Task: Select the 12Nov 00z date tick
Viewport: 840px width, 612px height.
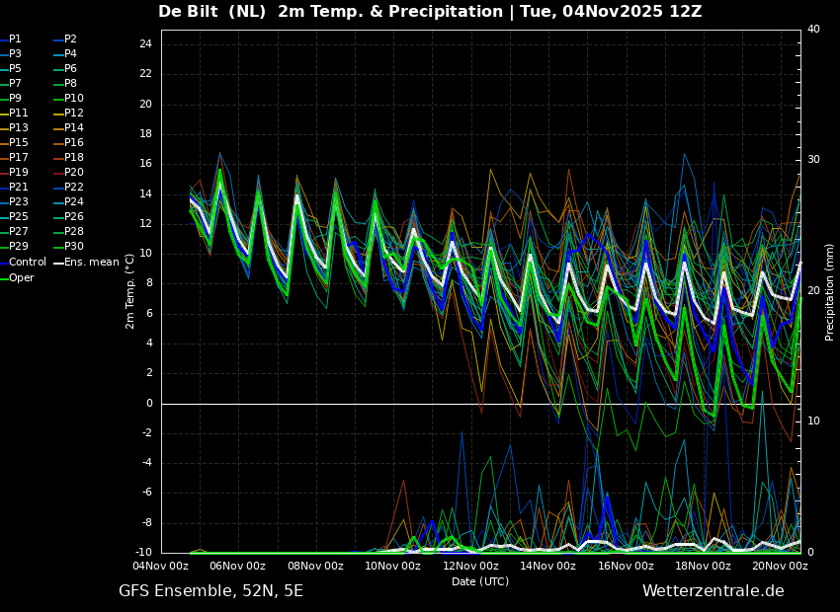Action: [470, 566]
